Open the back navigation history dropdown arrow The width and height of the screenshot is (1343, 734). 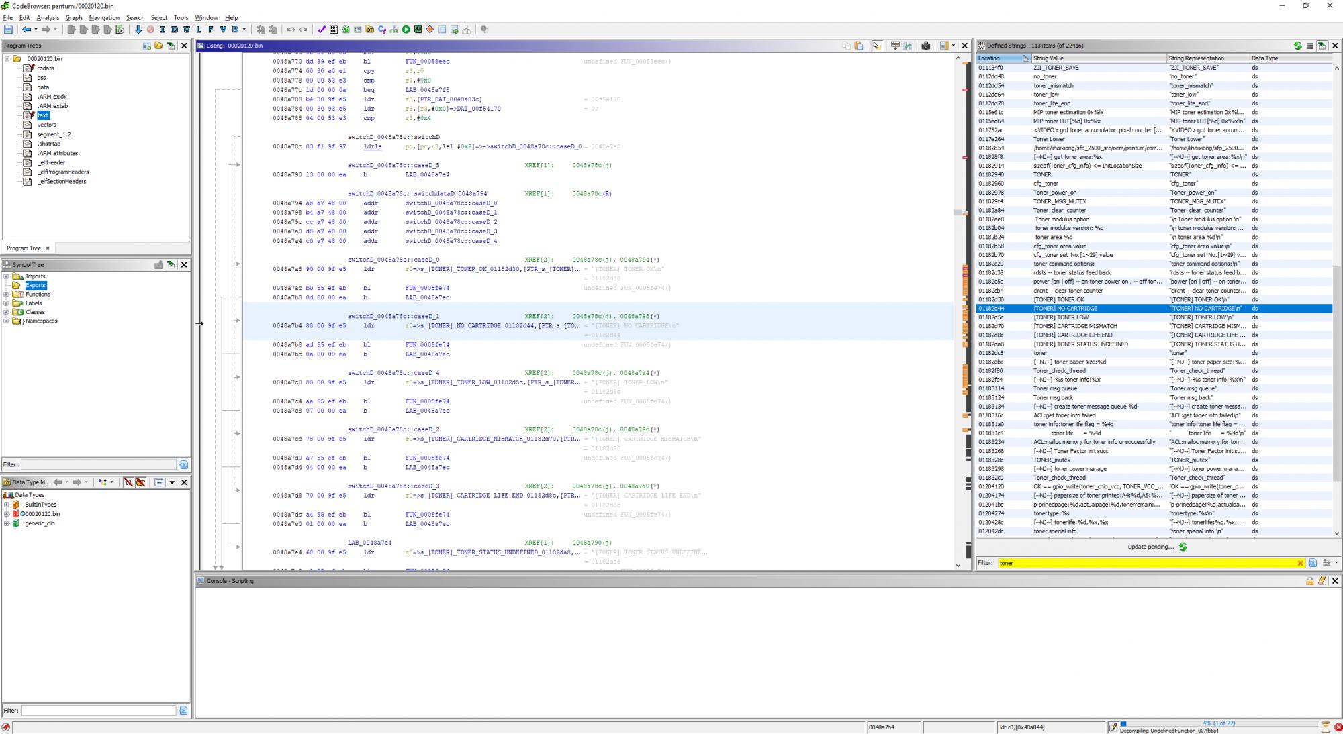pyautogui.click(x=36, y=30)
